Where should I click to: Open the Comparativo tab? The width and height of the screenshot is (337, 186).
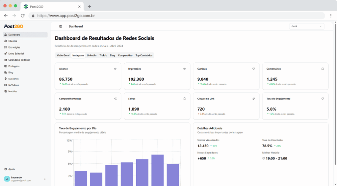coord(125,55)
